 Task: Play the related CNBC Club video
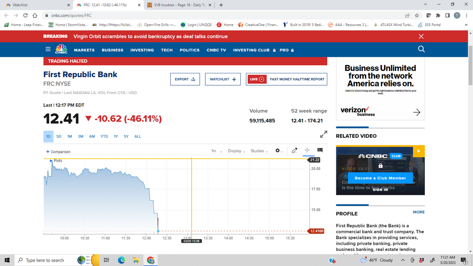click(x=419, y=151)
